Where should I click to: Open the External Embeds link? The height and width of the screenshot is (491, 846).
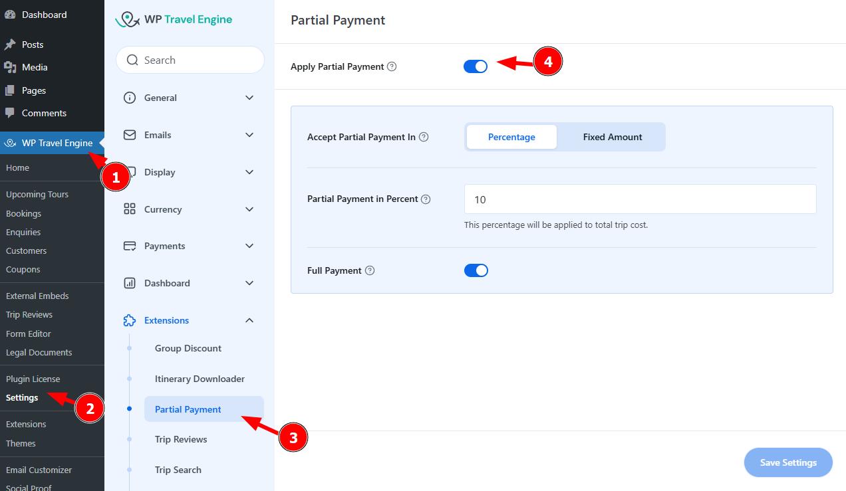[x=37, y=296]
